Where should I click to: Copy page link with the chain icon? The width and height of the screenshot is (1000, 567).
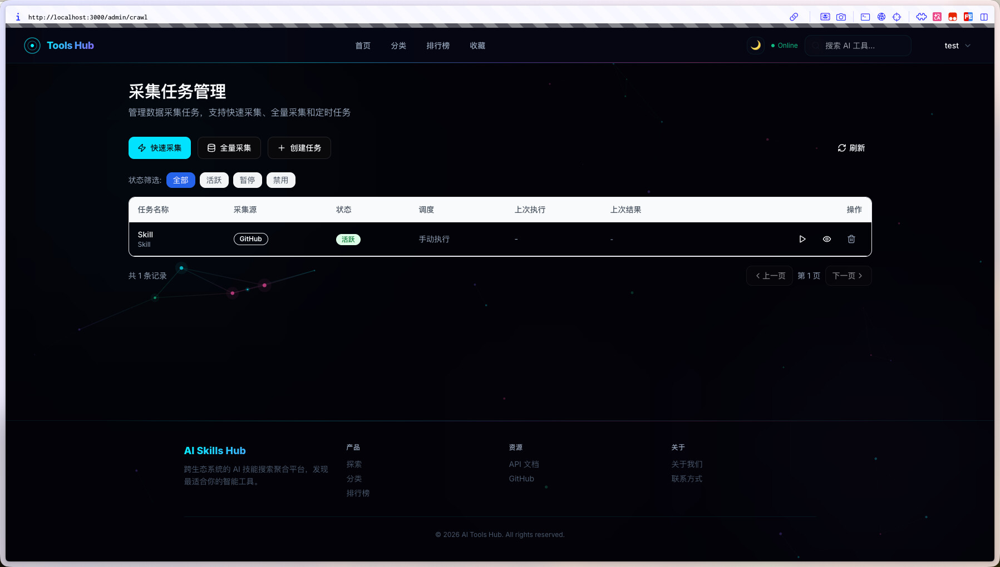[794, 17]
